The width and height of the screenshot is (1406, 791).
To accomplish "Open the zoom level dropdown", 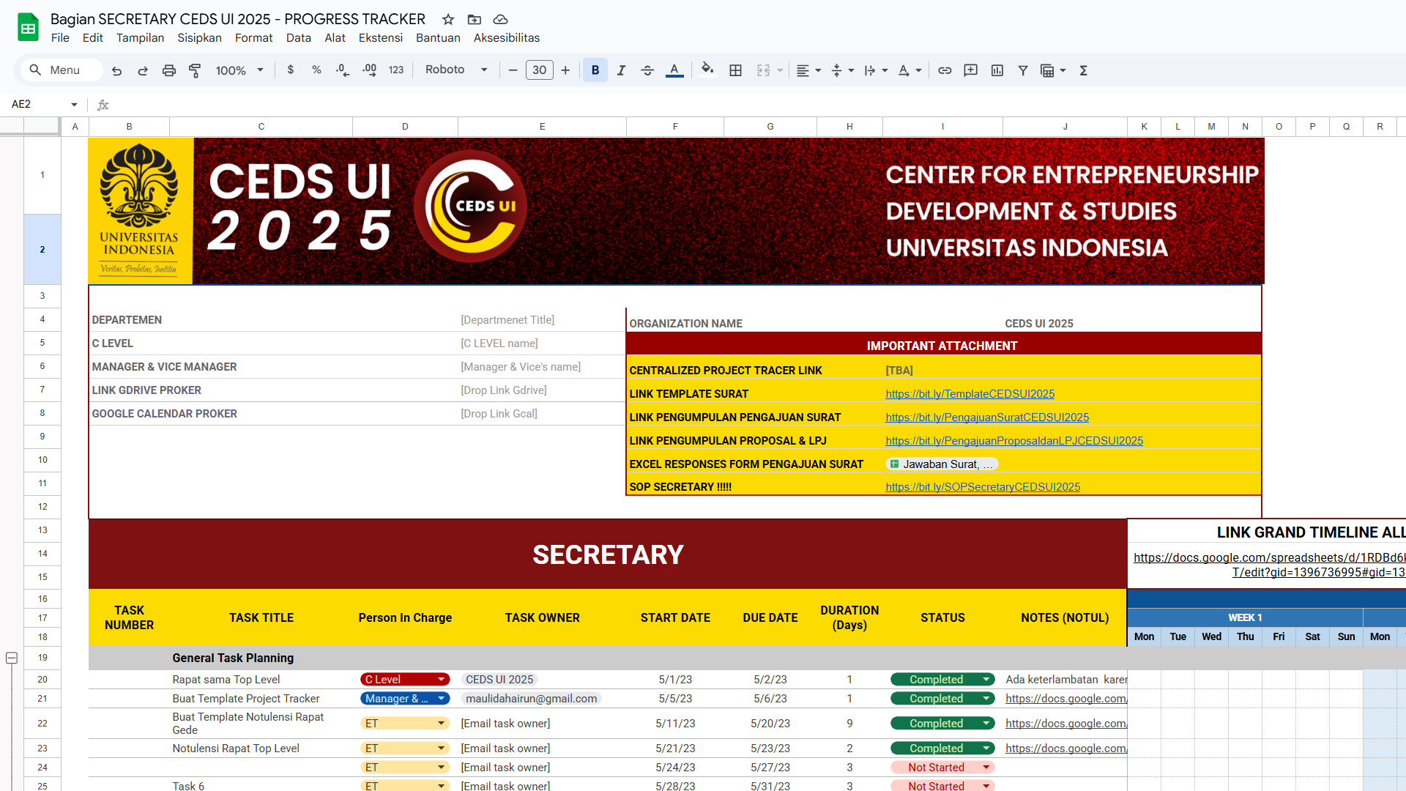I will point(239,70).
